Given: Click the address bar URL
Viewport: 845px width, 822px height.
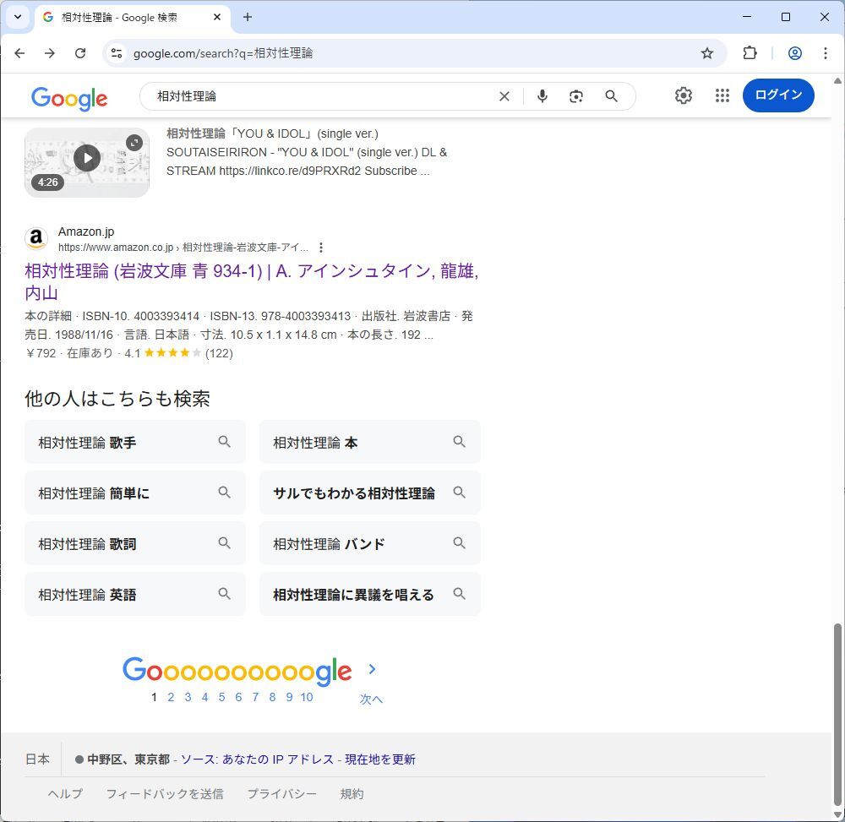Looking at the screenshot, I should coord(223,53).
